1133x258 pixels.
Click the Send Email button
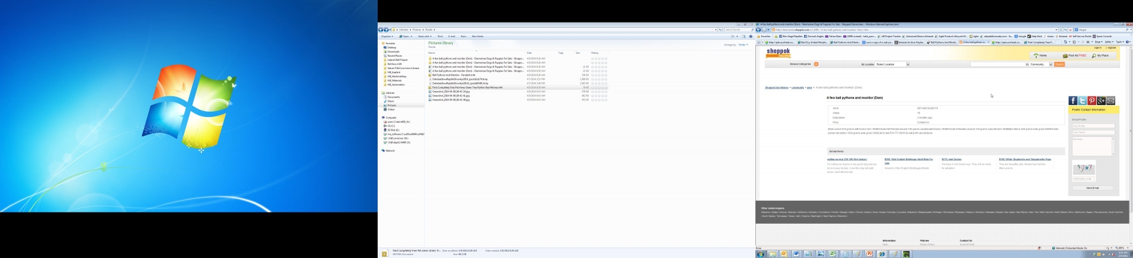(x=1092, y=188)
